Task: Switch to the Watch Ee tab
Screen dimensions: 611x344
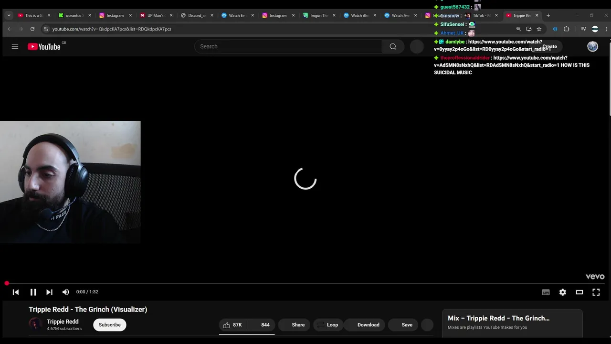Action: tap(237, 15)
